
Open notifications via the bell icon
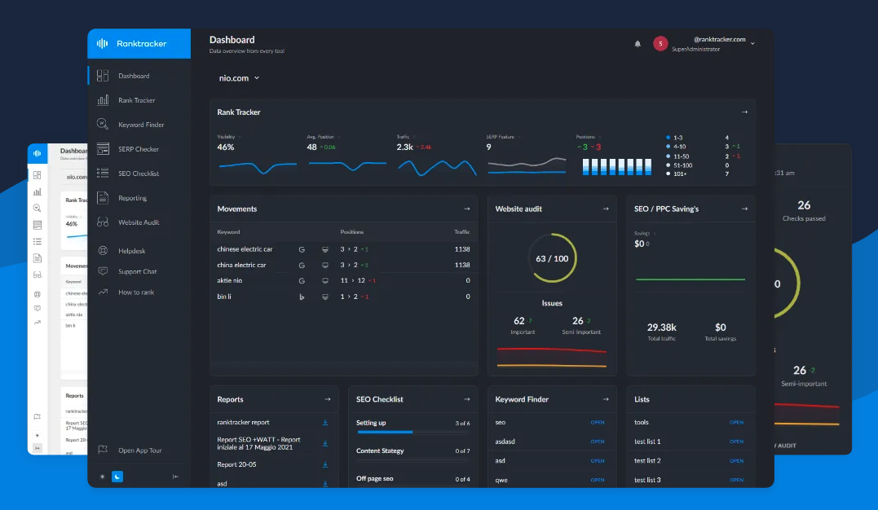click(x=638, y=44)
